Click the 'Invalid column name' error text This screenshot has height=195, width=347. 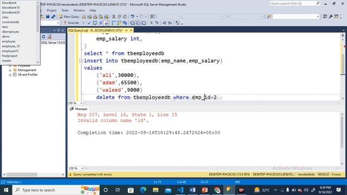coord(113,120)
